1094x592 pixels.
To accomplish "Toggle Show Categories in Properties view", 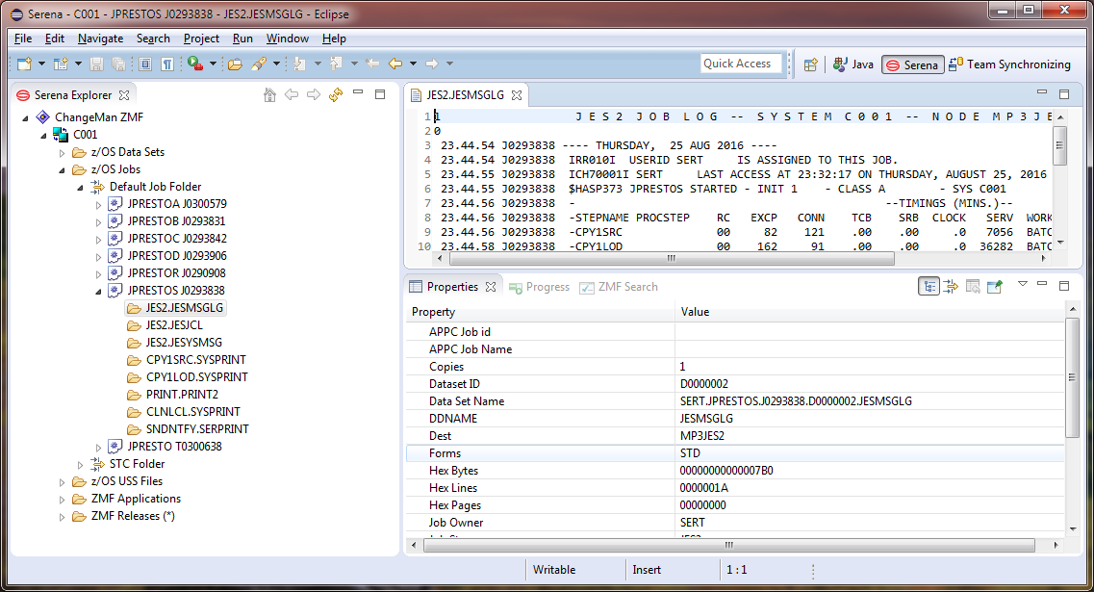I will pos(928,286).
